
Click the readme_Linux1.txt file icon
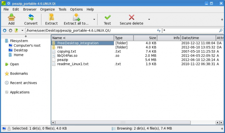click(54, 64)
